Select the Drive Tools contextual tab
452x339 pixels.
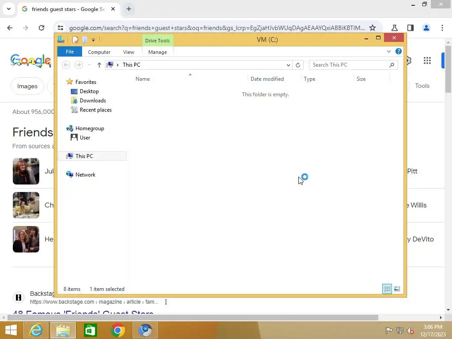pos(158,41)
